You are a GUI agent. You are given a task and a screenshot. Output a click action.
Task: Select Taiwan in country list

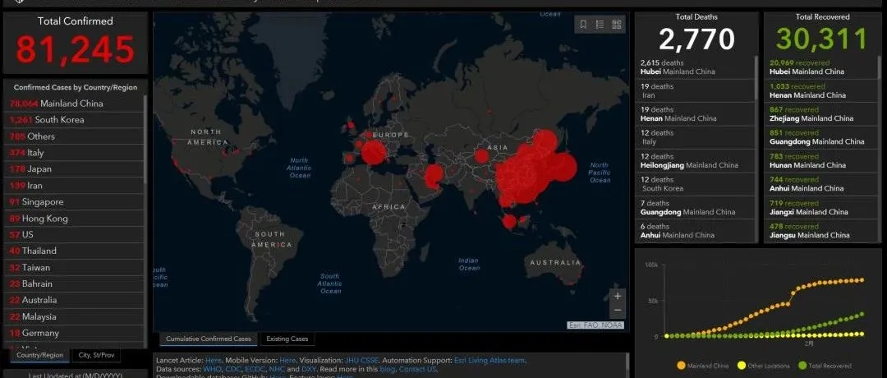pyautogui.click(x=74, y=267)
